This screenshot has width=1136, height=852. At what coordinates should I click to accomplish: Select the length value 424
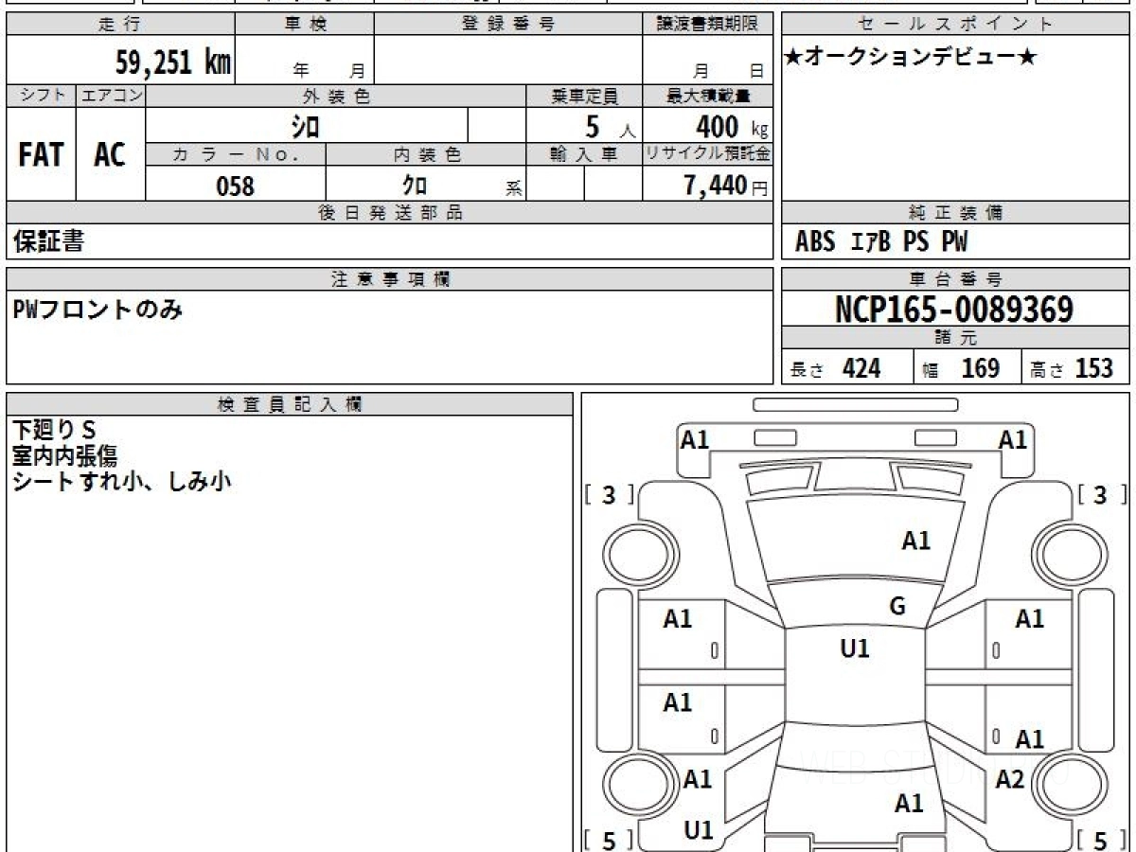(x=861, y=368)
